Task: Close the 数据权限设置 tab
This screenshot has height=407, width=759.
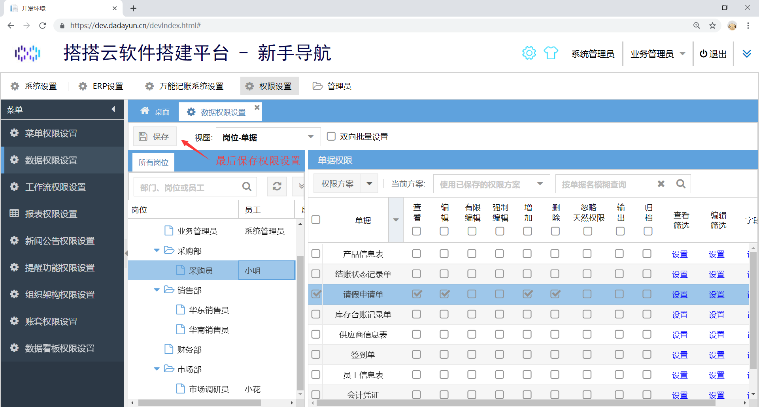Action: pyautogui.click(x=257, y=107)
